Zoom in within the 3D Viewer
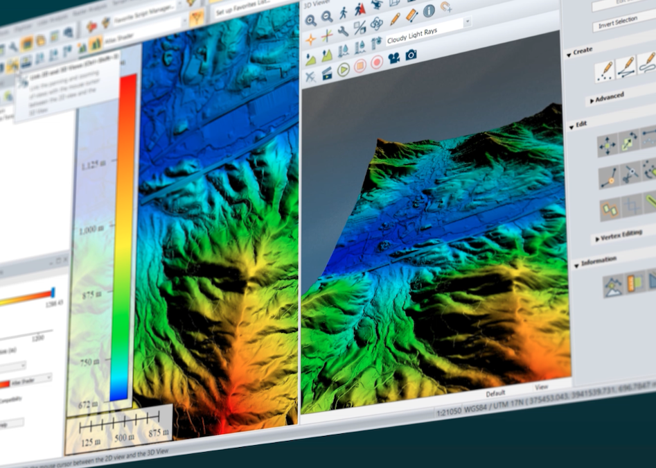The height and width of the screenshot is (468, 656). click(x=311, y=20)
